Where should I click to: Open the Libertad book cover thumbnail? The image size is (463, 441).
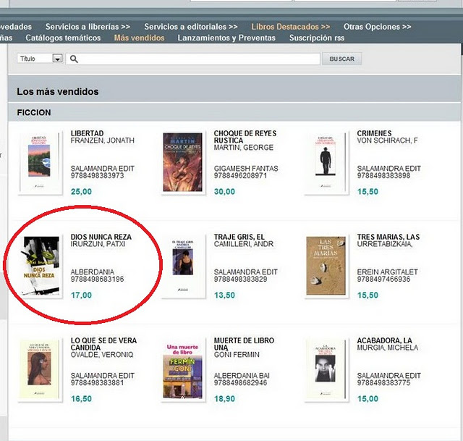click(41, 162)
